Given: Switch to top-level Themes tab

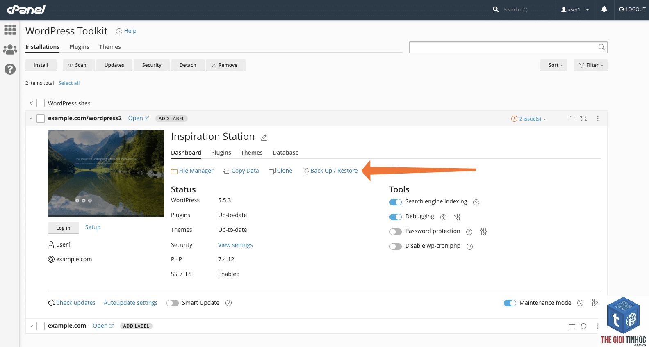Looking at the screenshot, I should (x=110, y=47).
